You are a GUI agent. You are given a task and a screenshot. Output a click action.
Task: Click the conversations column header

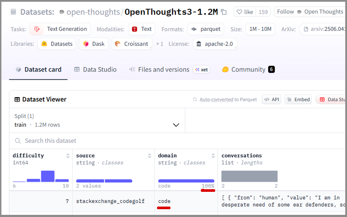tap(242, 156)
